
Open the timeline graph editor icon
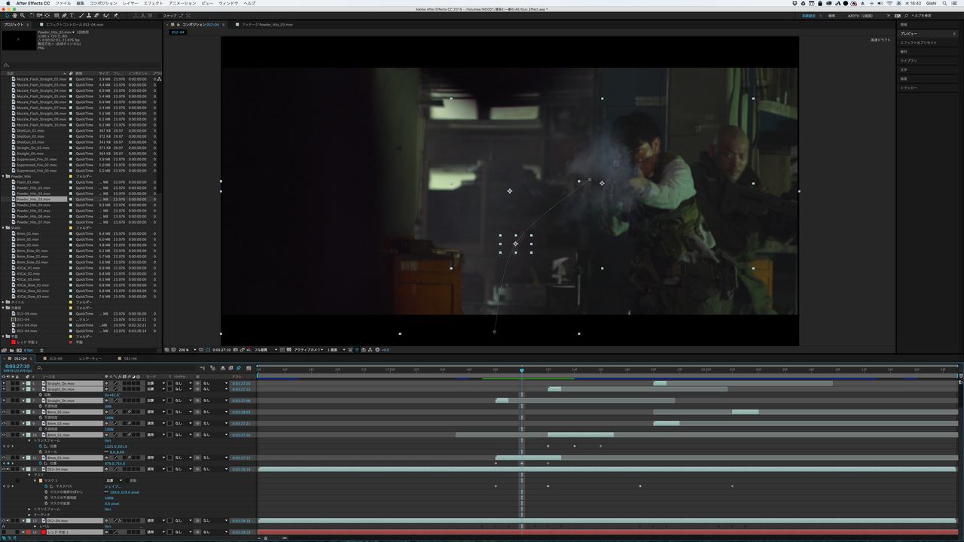pyautogui.click(x=249, y=368)
